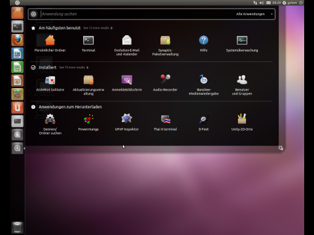Select Thai X terminal to download
This screenshot has width=314, height=235.
coord(165,122)
